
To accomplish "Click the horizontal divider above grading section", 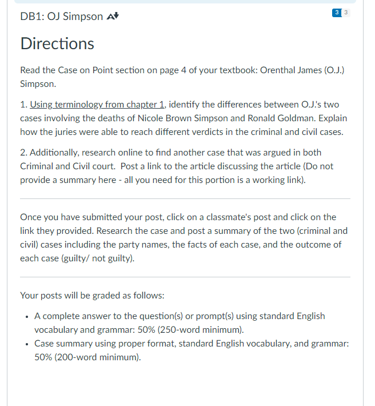I will (185, 277).
